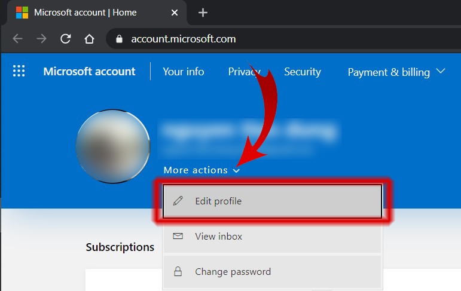Viewport: 461px width, 291px height.
Task: Click the envelope icon beside View inbox
Action: click(178, 236)
